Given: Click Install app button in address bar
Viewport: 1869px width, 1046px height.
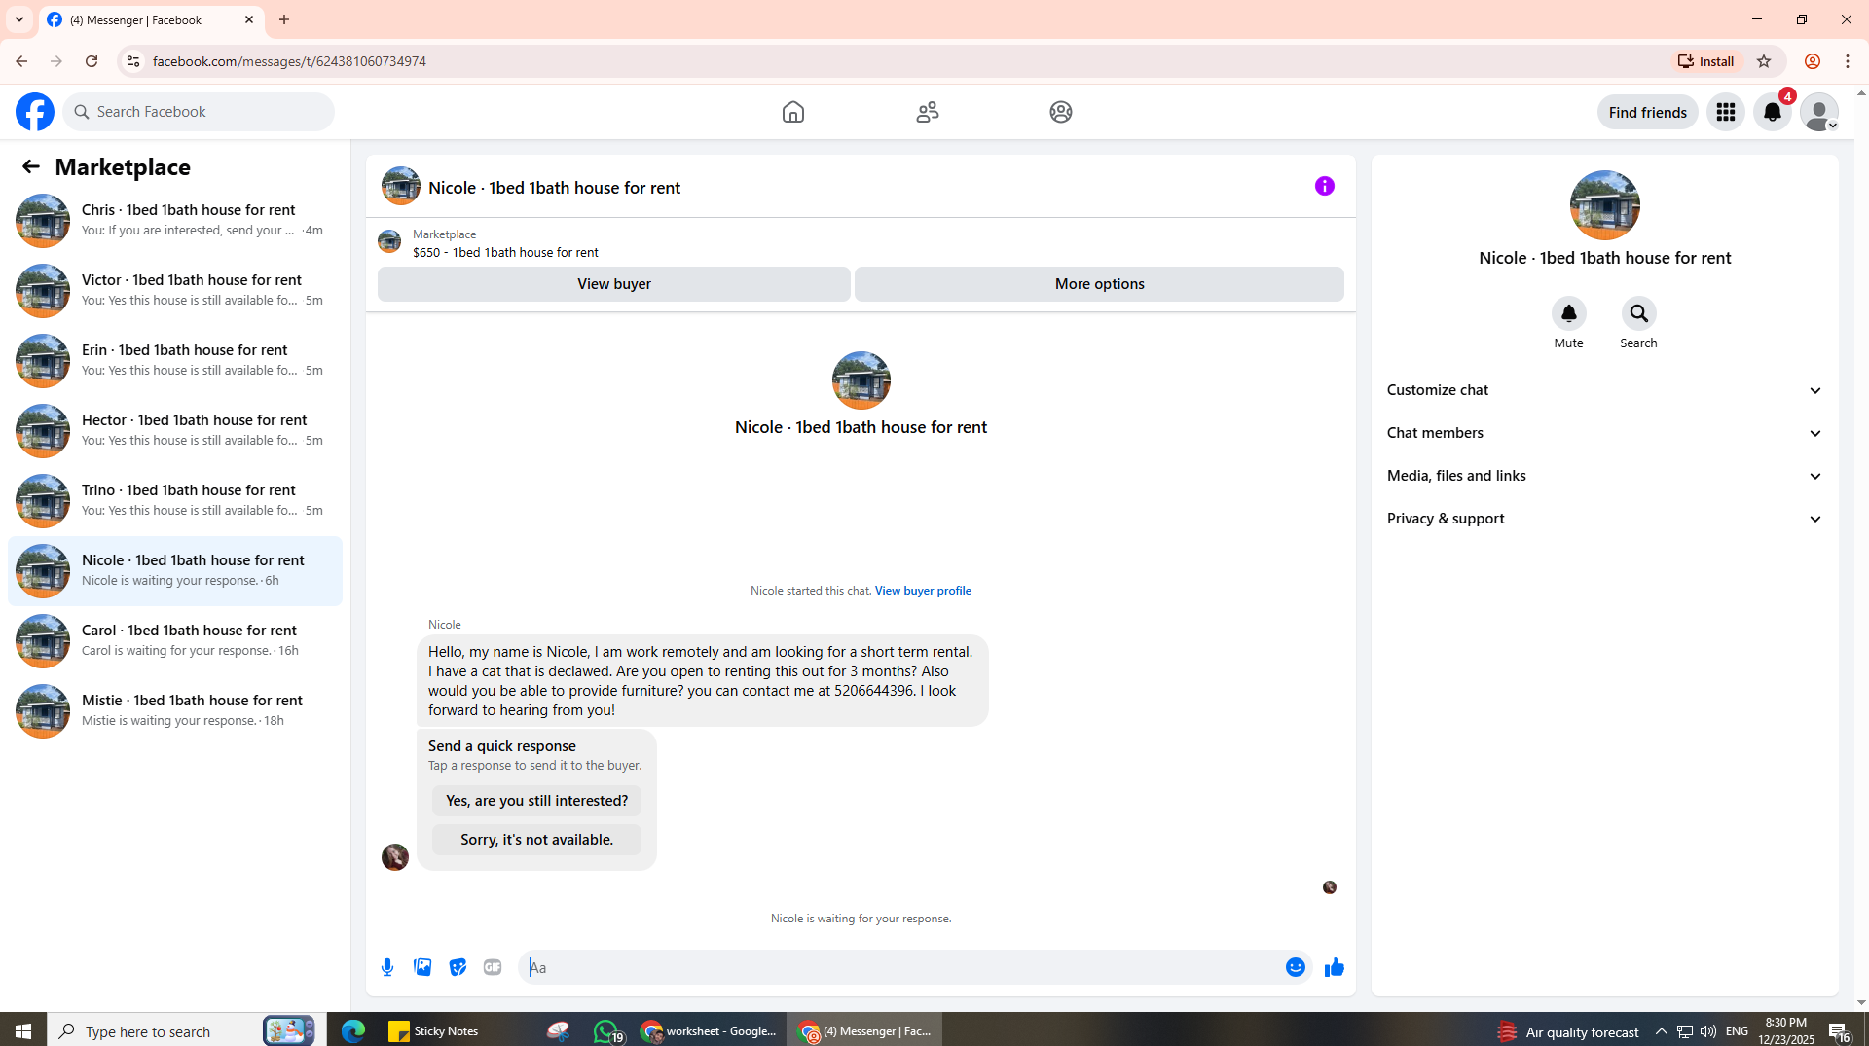Looking at the screenshot, I should coord(1706,61).
